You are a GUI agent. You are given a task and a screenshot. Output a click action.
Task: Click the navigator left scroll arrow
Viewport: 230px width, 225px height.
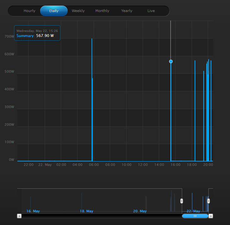coord(19,216)
